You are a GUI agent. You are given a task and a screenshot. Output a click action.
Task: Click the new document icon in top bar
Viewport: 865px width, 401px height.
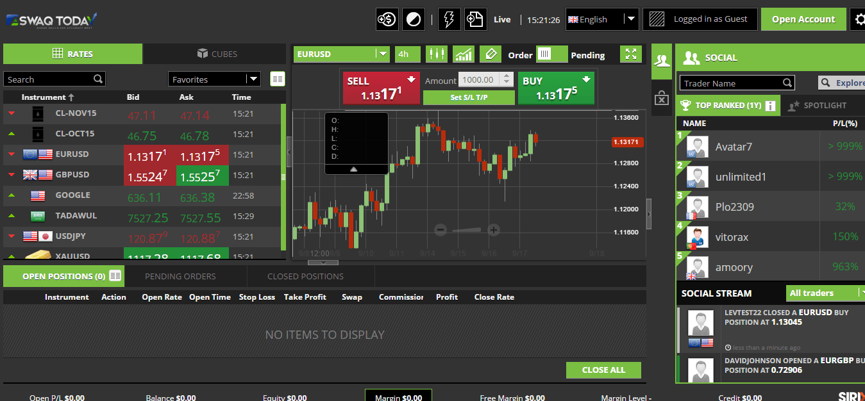click(x=475, y=19)
